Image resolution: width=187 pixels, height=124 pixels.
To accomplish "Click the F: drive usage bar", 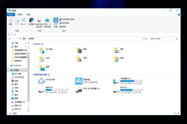I will [x=132, y=90].
